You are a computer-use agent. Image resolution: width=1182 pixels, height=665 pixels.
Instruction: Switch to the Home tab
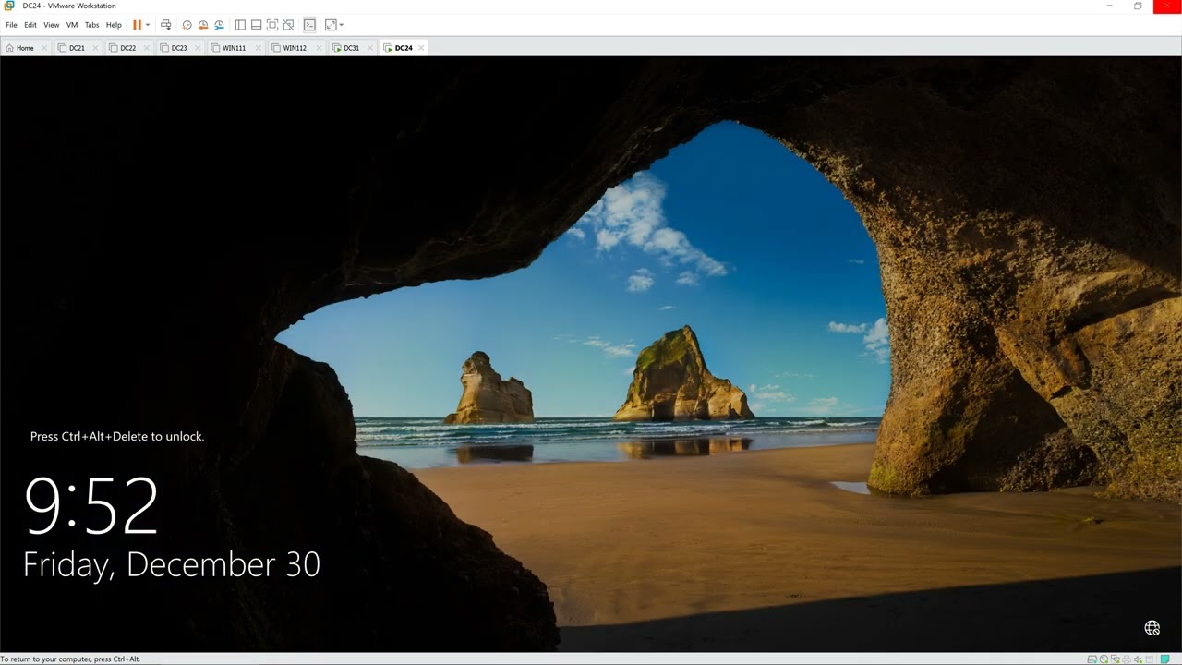[25, 48]
